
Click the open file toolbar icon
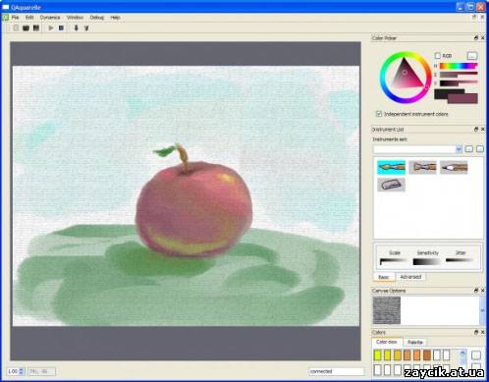point(26,28)
